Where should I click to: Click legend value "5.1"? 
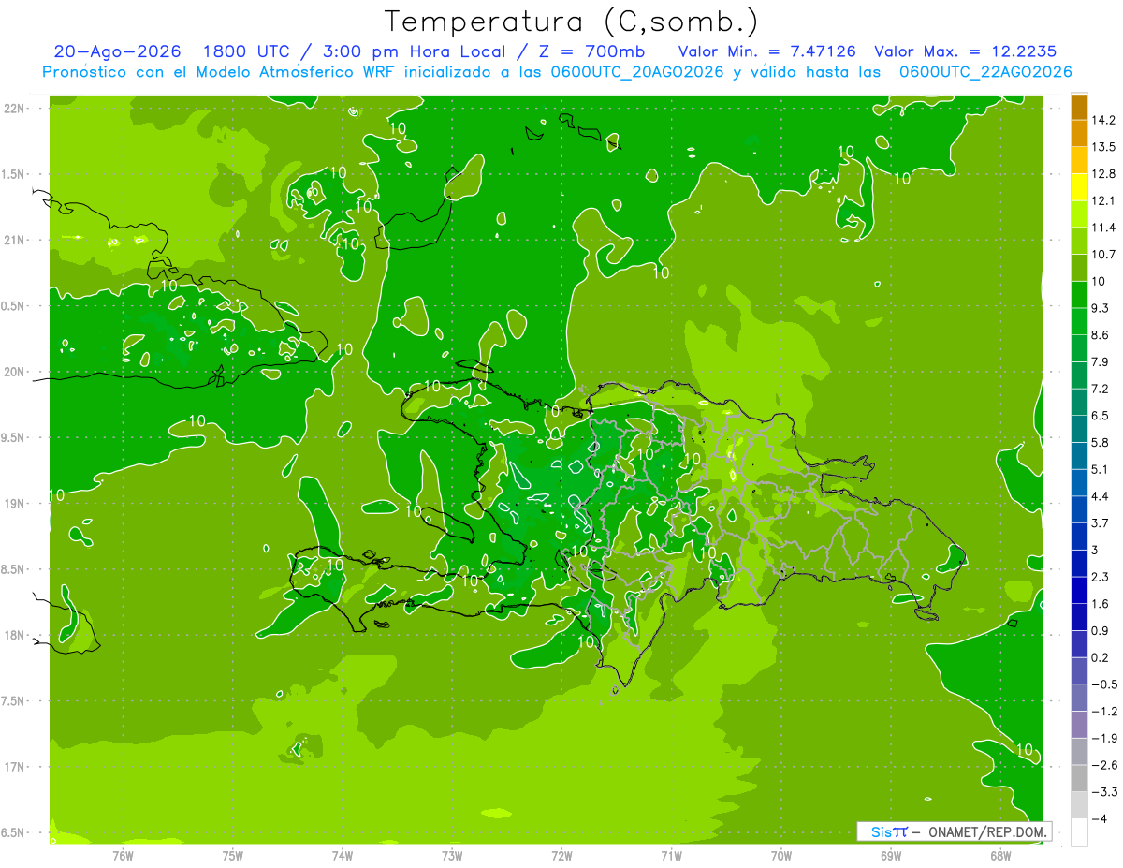pos(1101,468)
